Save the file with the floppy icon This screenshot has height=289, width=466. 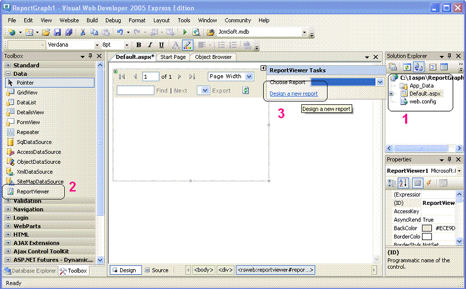[x=57, y=32]
